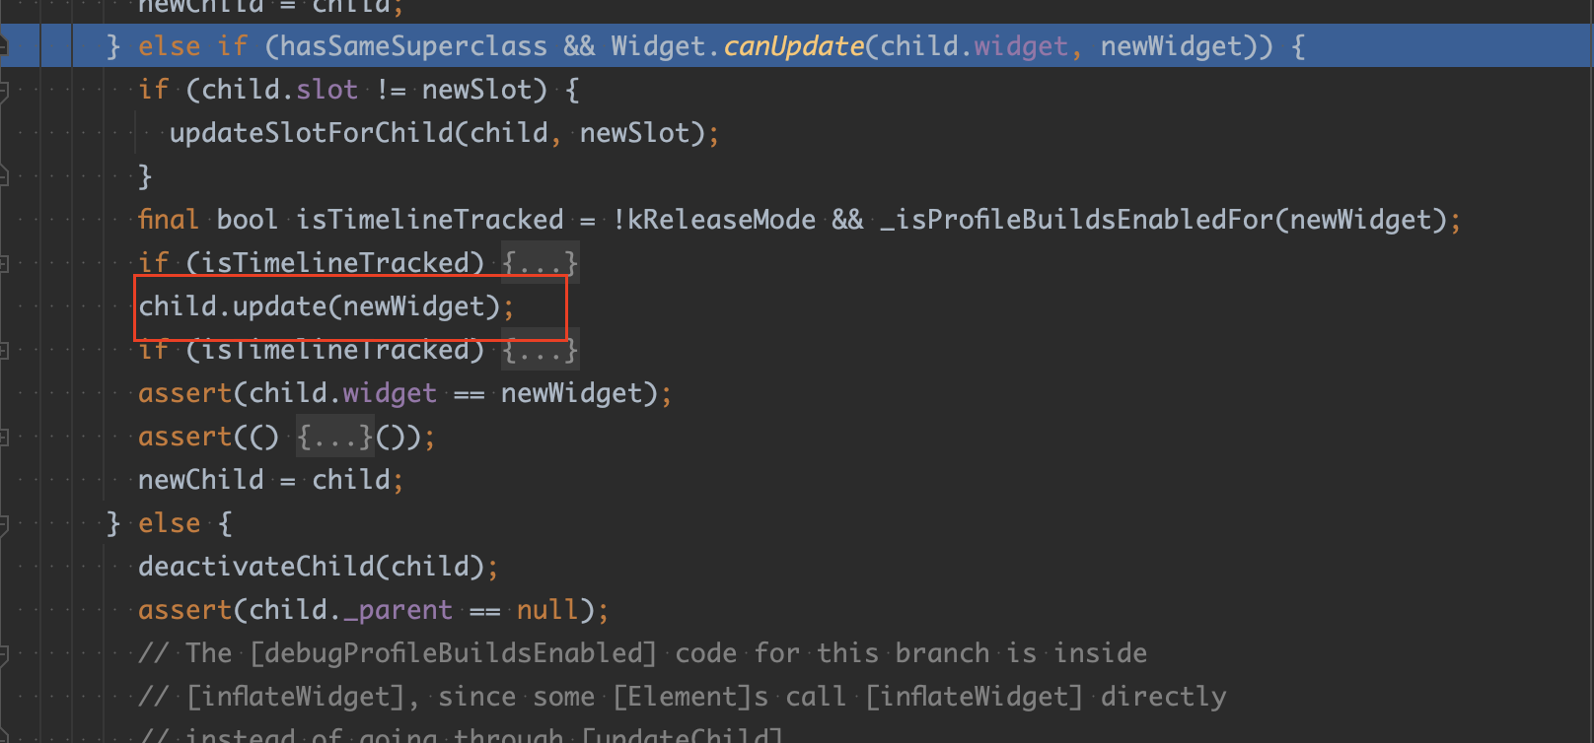Click the fold-end marker beside the lone closing brace

click(3, 177)
